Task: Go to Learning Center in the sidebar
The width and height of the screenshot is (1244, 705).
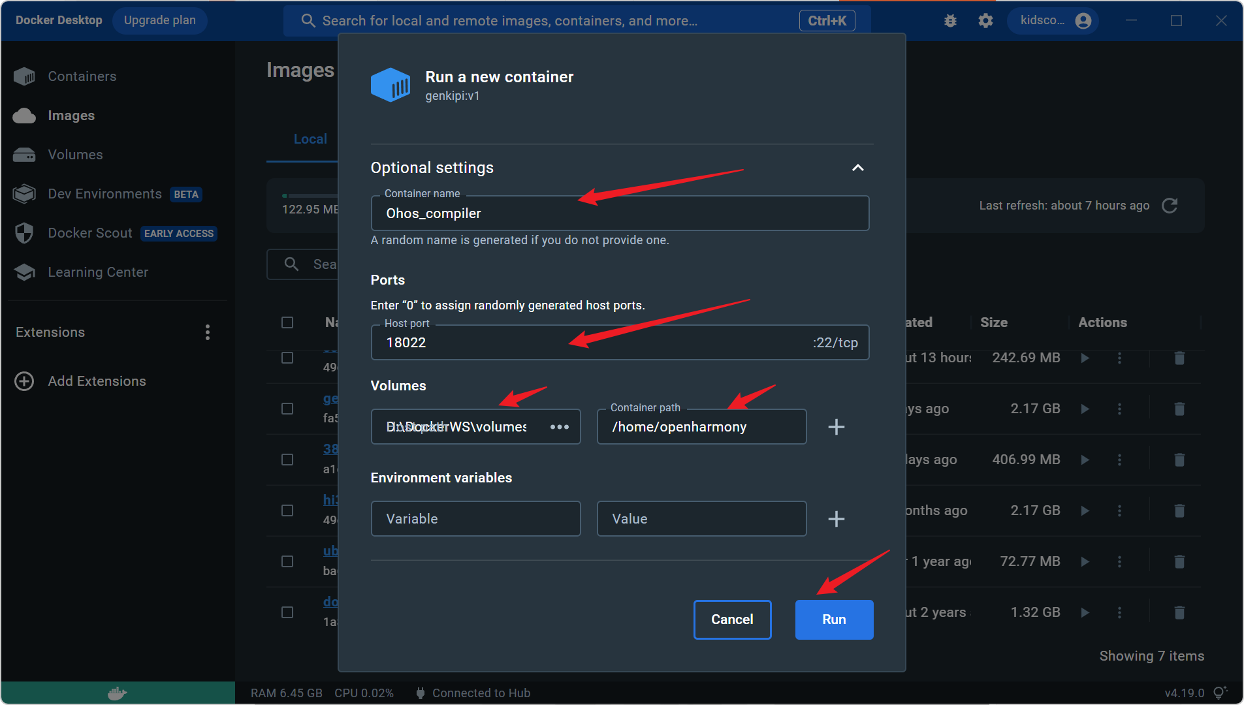Action: click(98, 272)
